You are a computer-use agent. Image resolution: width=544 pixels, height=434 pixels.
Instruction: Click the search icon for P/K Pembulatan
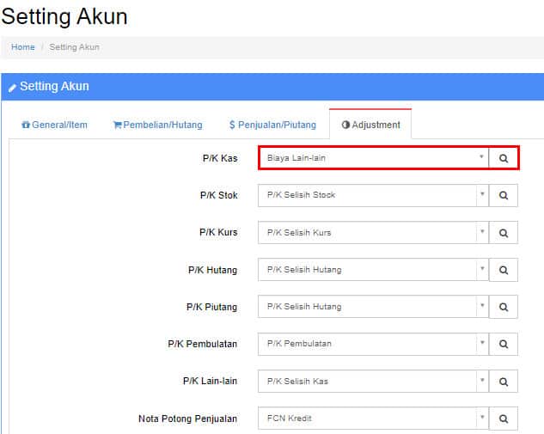pyautogui.click(x=503, y=344)
